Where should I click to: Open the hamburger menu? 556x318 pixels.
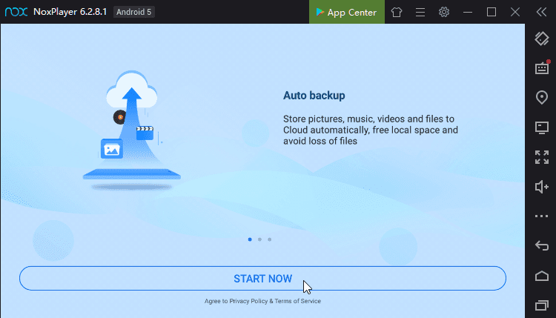coord(420,12)
